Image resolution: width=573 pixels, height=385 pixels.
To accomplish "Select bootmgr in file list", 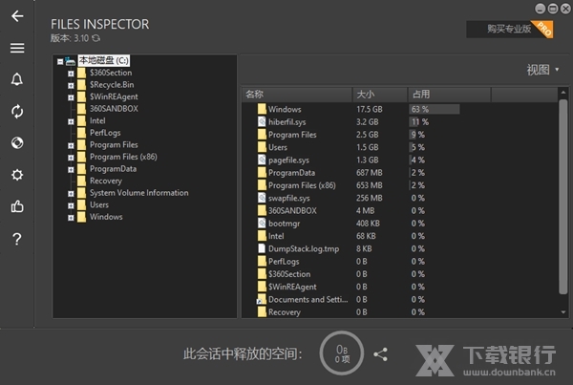I will 400,224.
